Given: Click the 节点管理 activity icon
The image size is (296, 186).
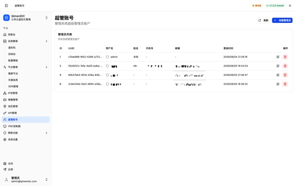Looking at the screenshot, I should point(5,67).
